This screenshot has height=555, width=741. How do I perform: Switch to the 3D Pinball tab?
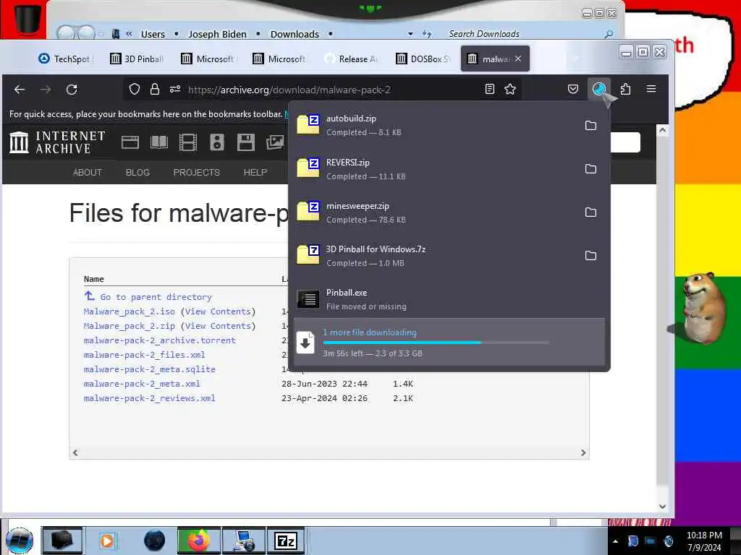click(137, 59)
